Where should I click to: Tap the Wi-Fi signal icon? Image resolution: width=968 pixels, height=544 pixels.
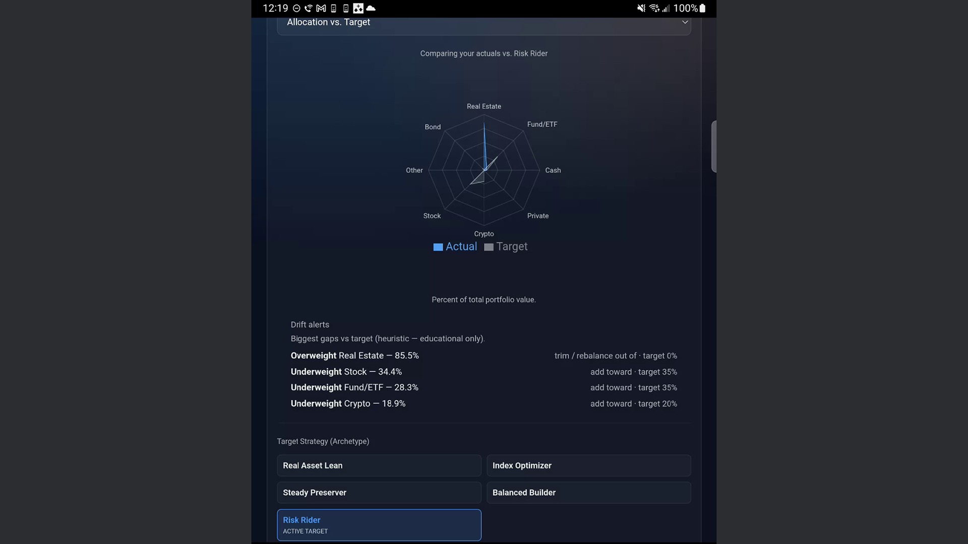point(654,8)
